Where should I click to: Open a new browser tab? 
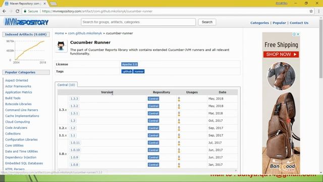coord(53,4)
